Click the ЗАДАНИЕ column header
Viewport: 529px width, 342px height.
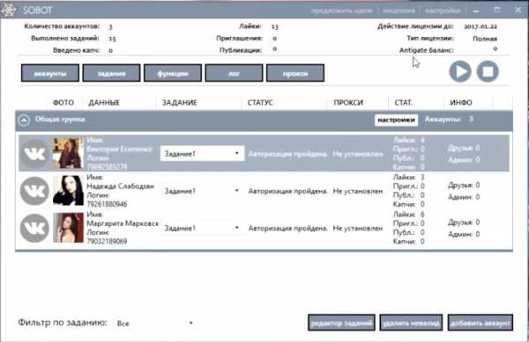pyautogui.click(x=180, y=103)
